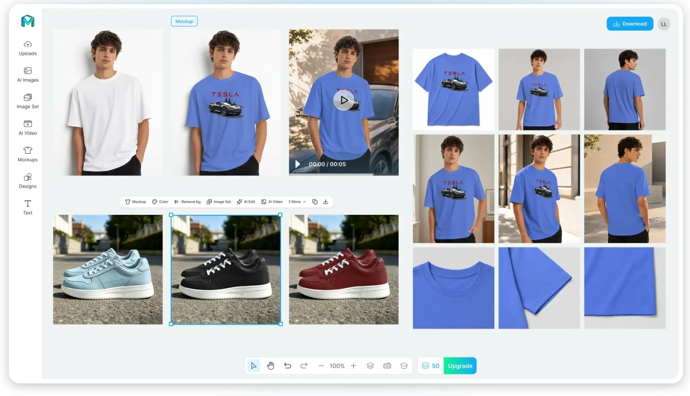Click Remove bg in the floating toolbar
This screenshot has width=690, height=396.
[x=187, y=202]
